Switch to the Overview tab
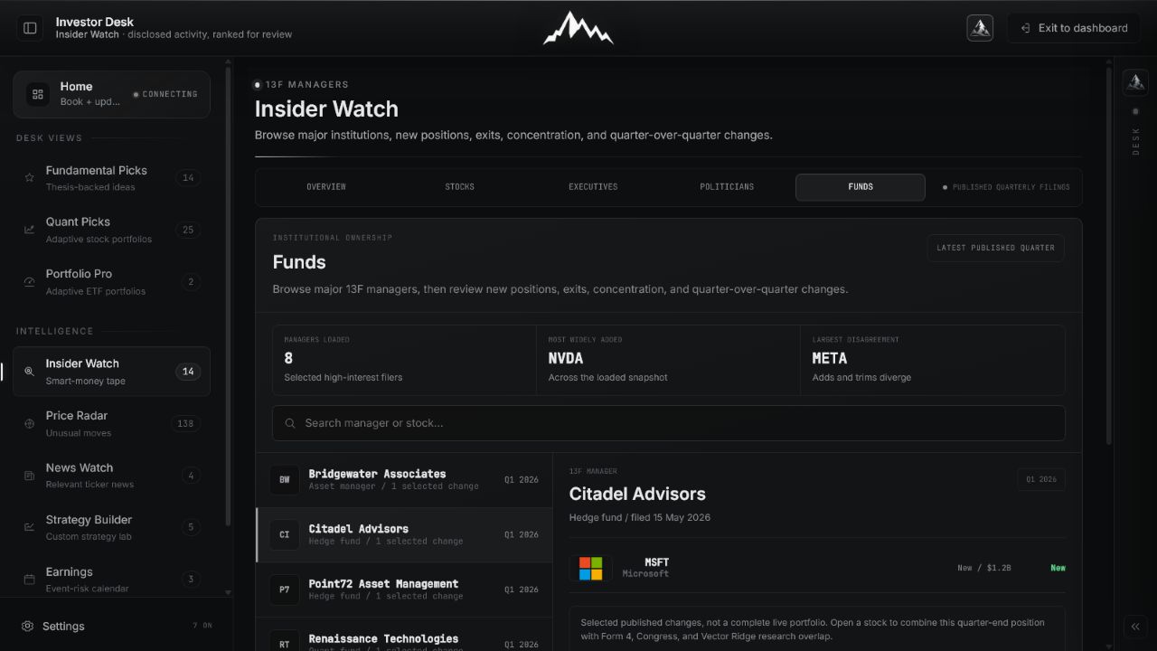 pos(326,187)
